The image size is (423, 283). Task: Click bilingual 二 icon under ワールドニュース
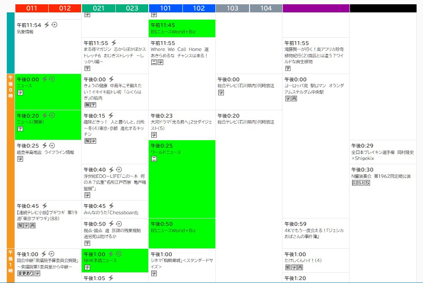(154, 159)
